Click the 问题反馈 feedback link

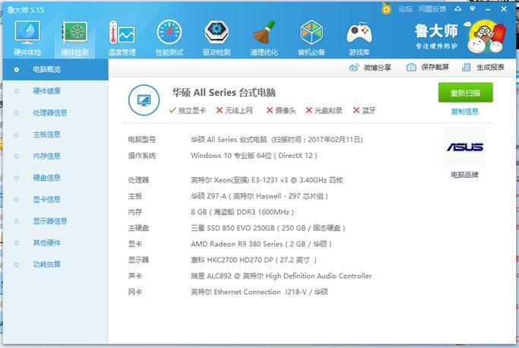pyautogui.click(x=432, y=9)
